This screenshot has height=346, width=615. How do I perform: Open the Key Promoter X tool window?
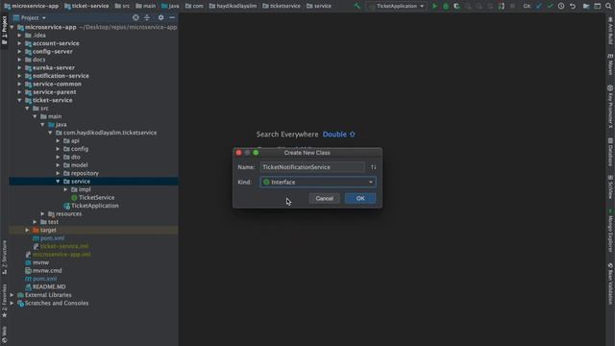[610, 107]
